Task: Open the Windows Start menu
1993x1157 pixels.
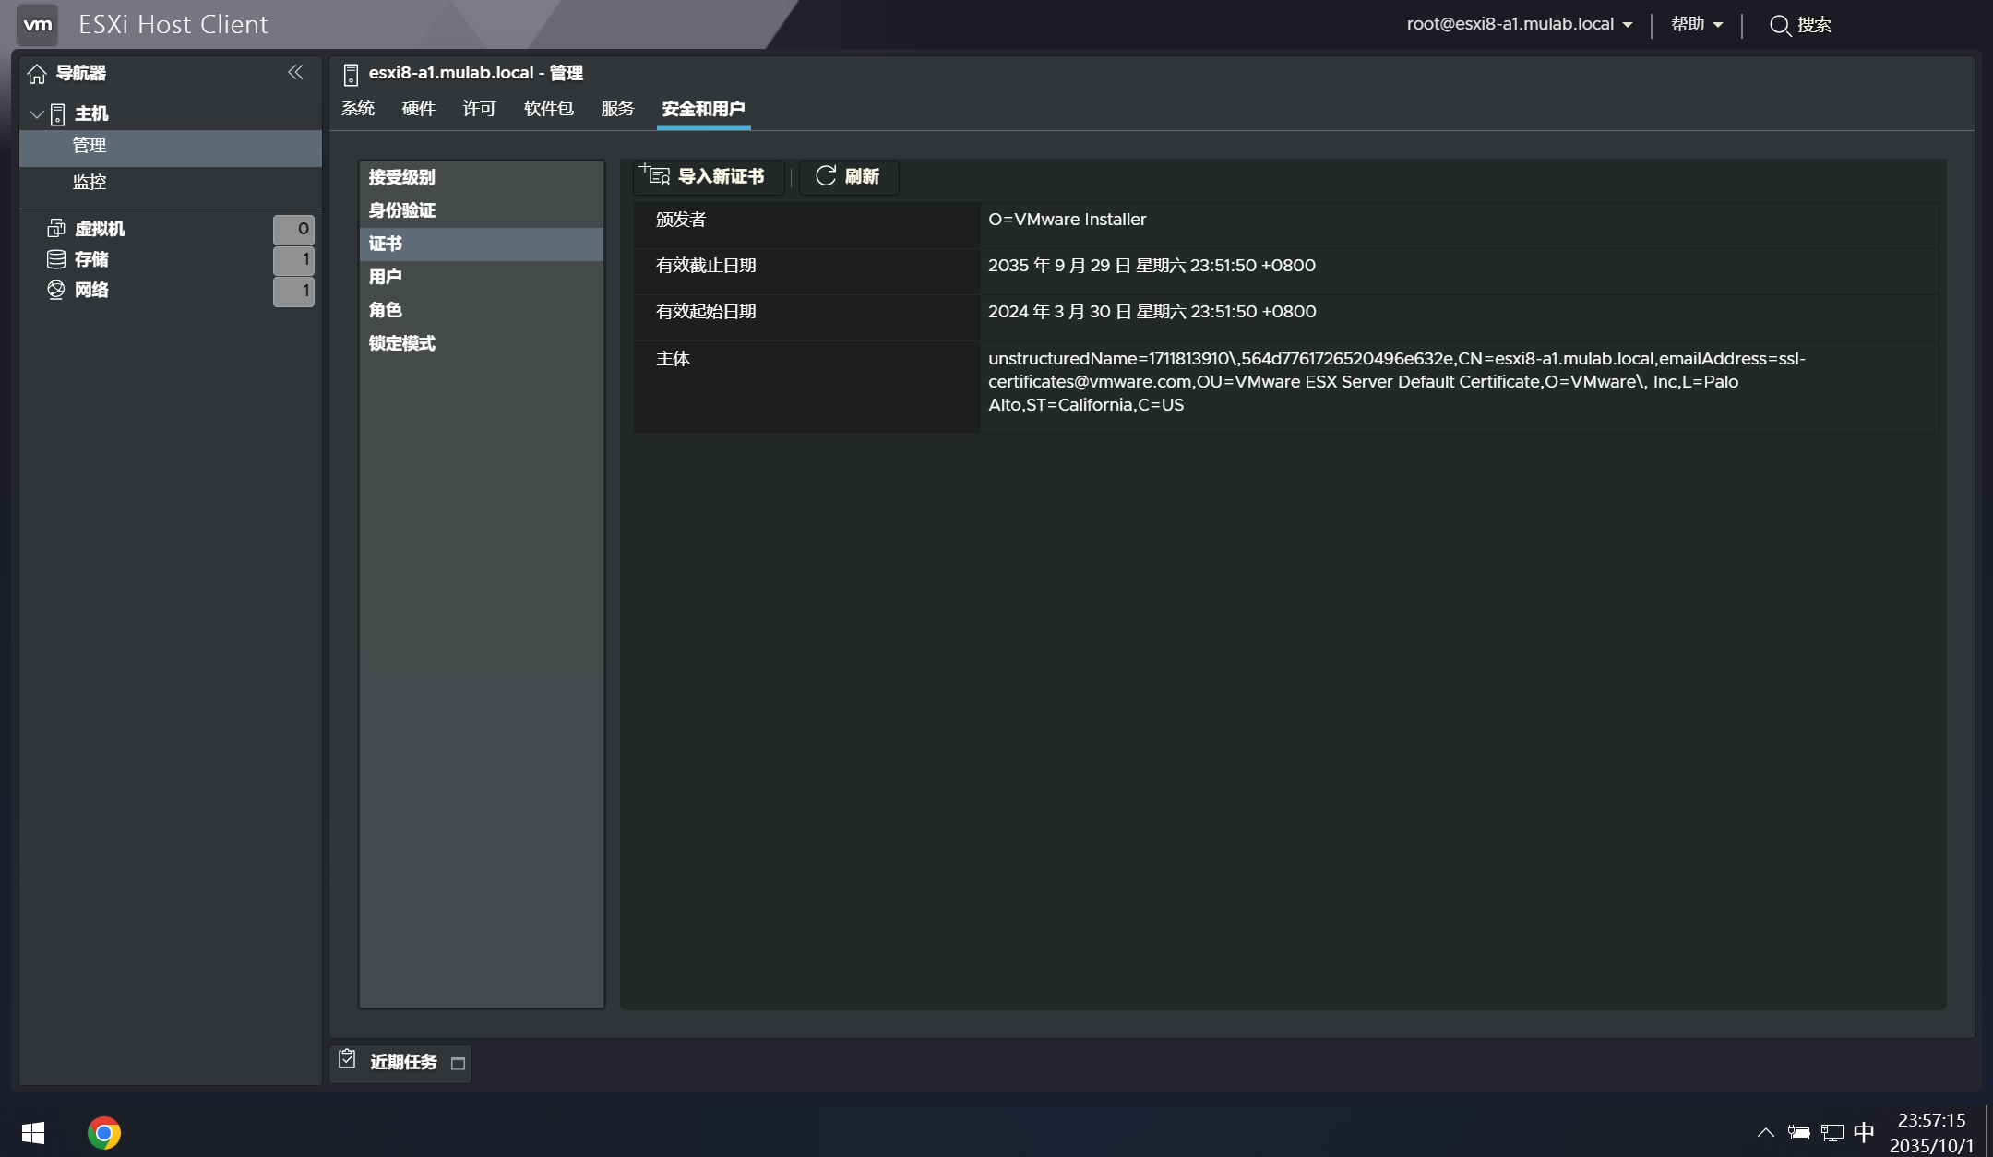Action: tap(33, 1132)
